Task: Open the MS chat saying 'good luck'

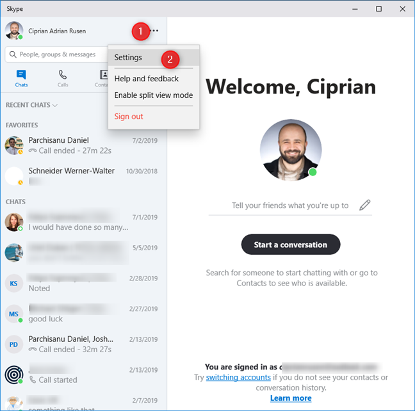Action: tap(83, 314)
